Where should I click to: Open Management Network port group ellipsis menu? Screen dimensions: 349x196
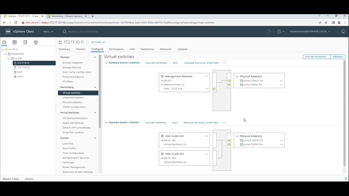(207, 76)
